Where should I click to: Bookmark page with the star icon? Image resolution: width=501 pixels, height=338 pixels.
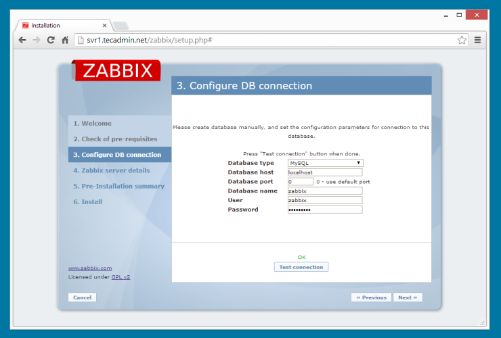click(x=462, y=40)
